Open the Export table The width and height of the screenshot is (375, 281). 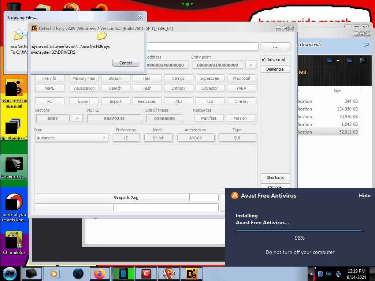pyautogui.click(x=84, y=101)
